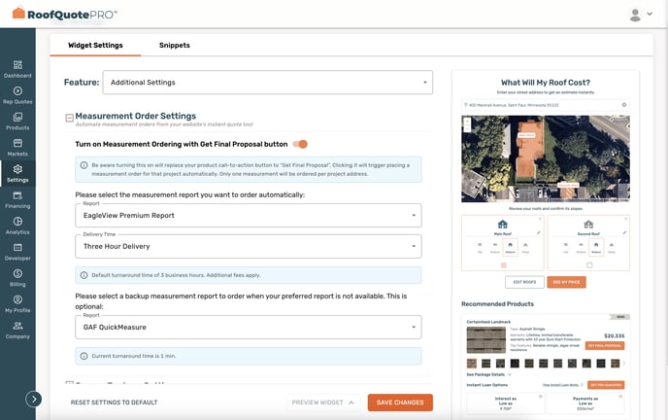Clear address field in widget preview
This screenshot has height=420, width=668.
(624, 105)
